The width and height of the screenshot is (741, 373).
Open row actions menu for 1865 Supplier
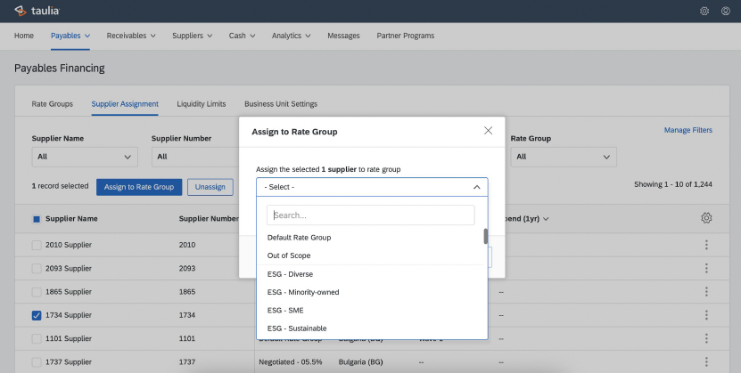706,291
